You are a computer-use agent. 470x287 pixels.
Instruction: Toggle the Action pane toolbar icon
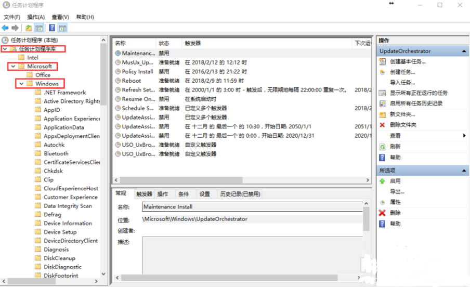[x=62, y=28]
